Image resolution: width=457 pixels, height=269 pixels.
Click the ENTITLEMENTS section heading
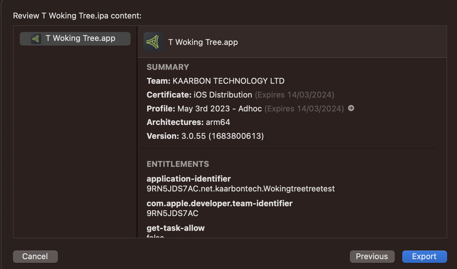pos(178,164)
